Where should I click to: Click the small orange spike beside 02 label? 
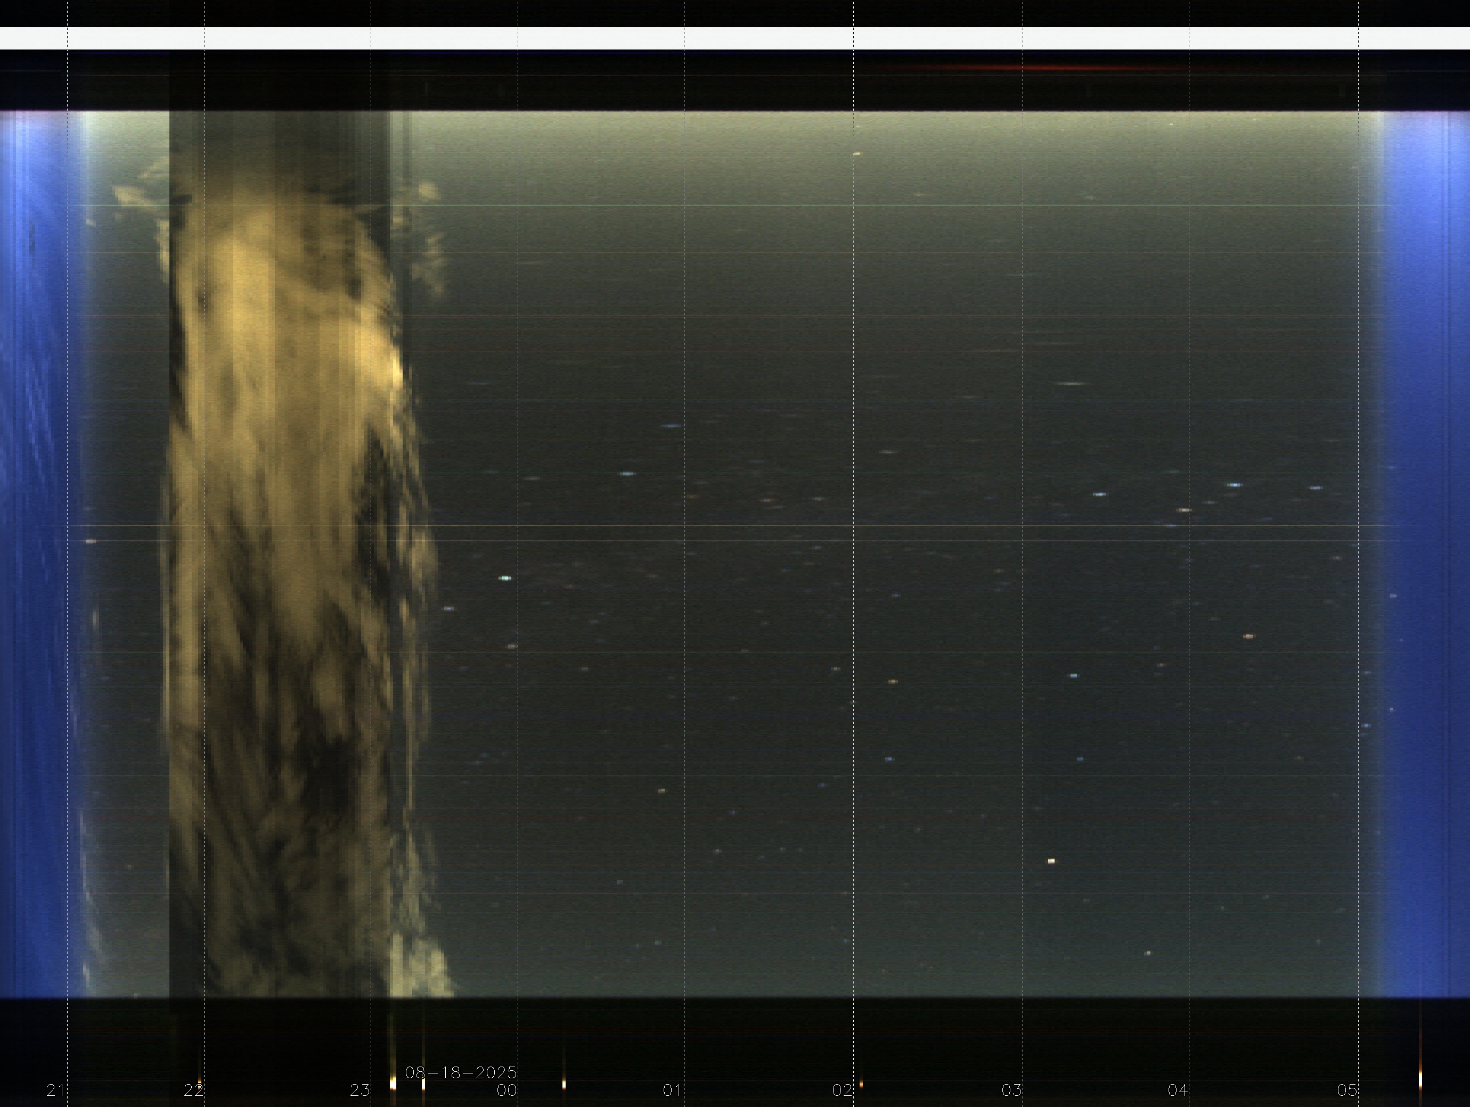point(861,1085)
